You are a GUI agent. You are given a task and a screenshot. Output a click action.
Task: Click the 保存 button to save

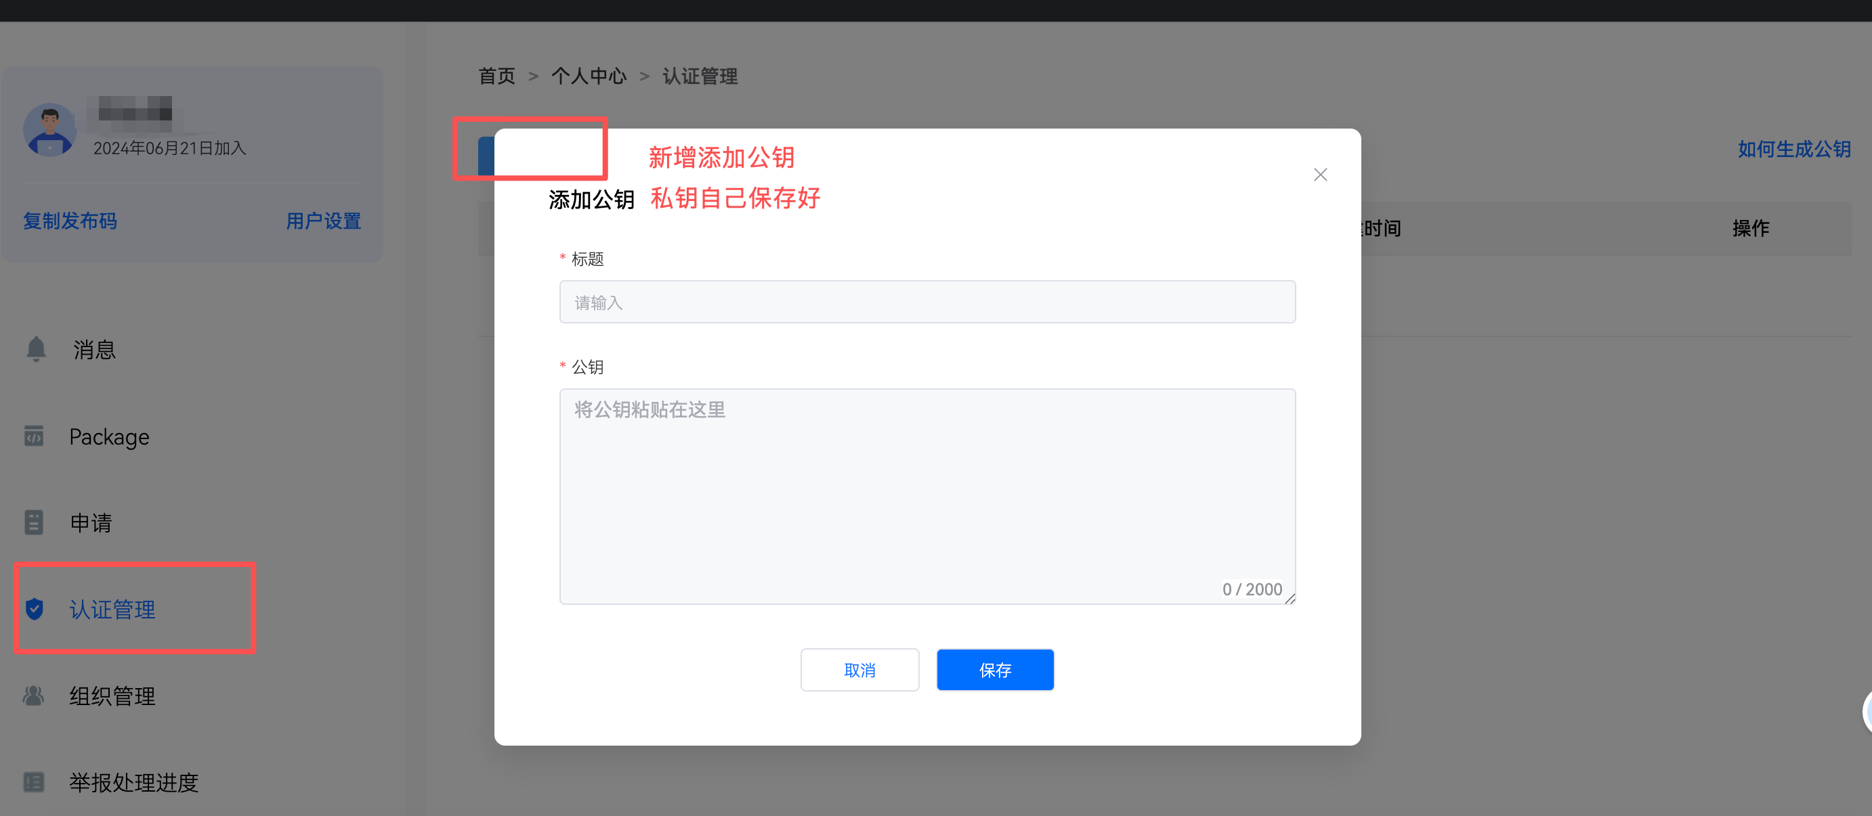click(x=995, y=669)
